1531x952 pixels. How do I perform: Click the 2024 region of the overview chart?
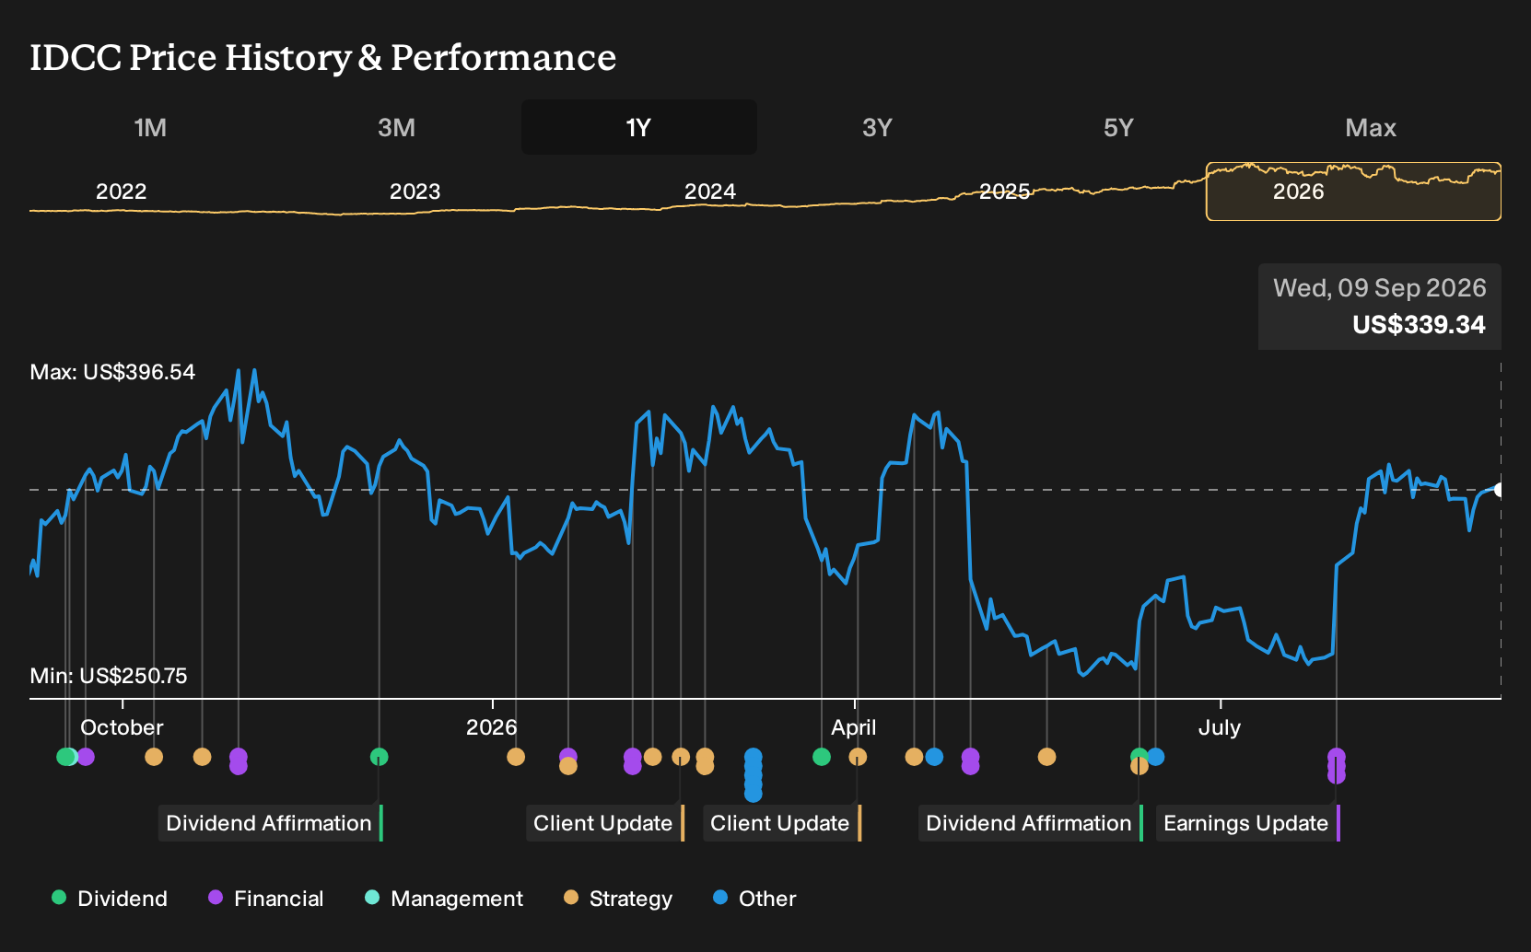710,192
